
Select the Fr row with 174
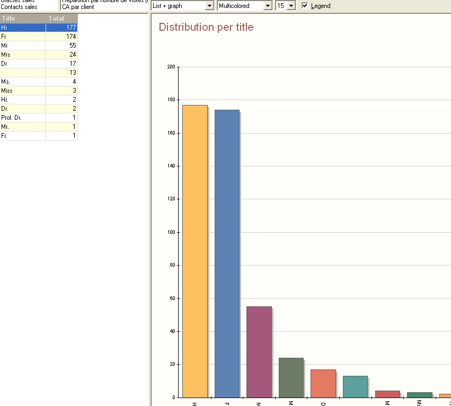pos(39,37)
